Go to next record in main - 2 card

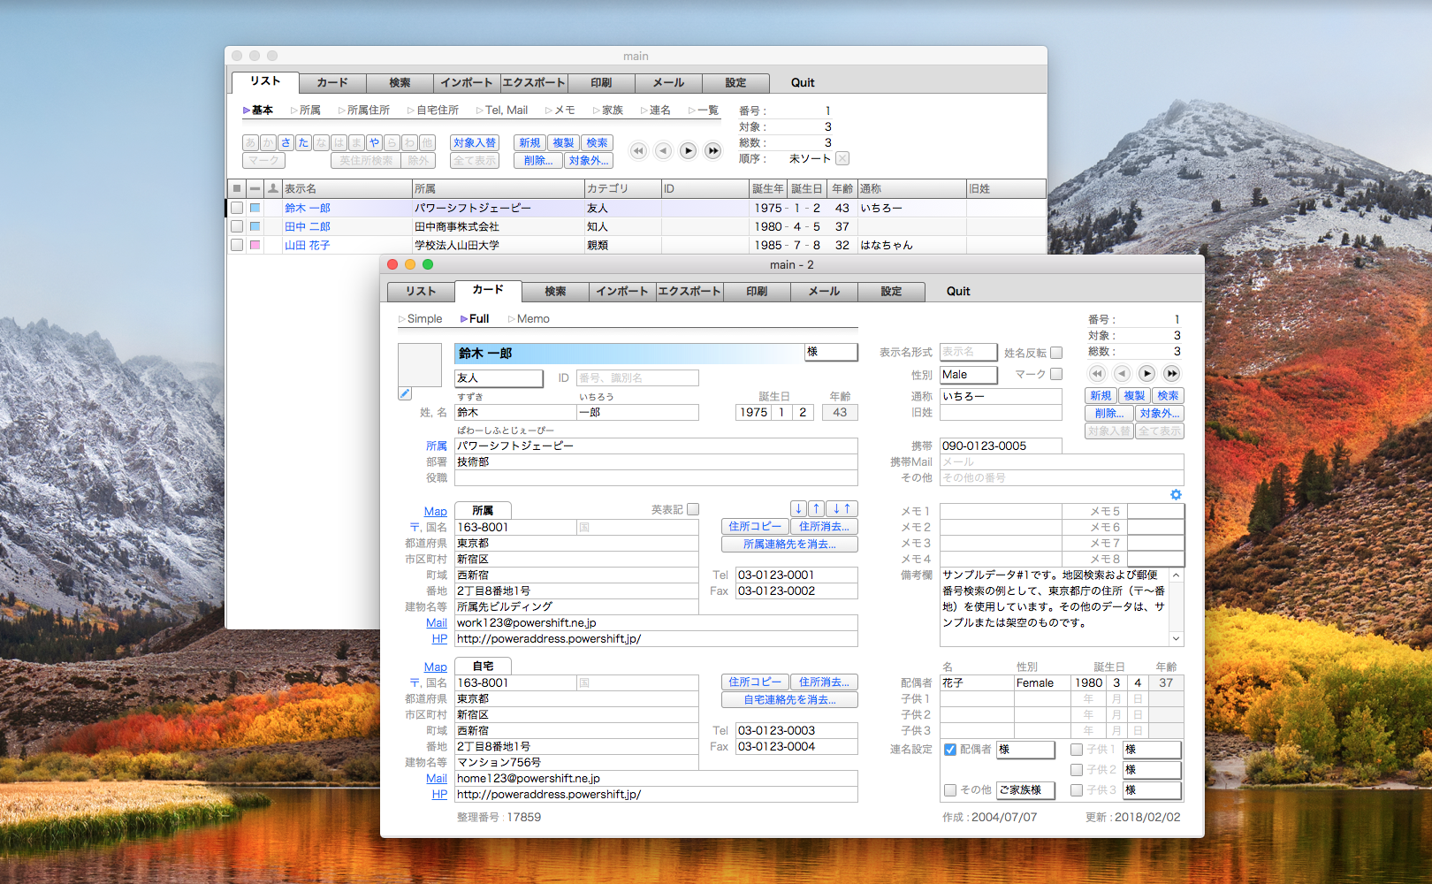[1146, 374]
